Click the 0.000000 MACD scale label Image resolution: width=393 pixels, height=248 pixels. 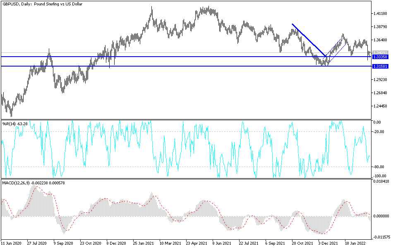point(381,216)
